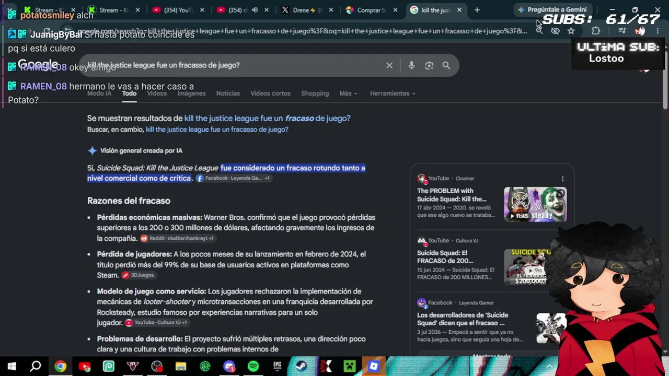
Task: Open the Reddit r/saltierthankrayt source chip
Action: 177,238
